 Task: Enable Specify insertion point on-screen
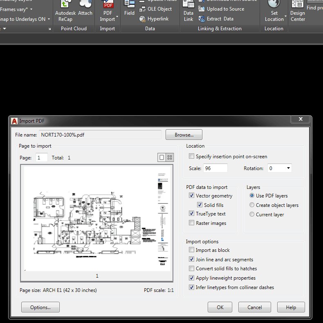tap(191, 156)
